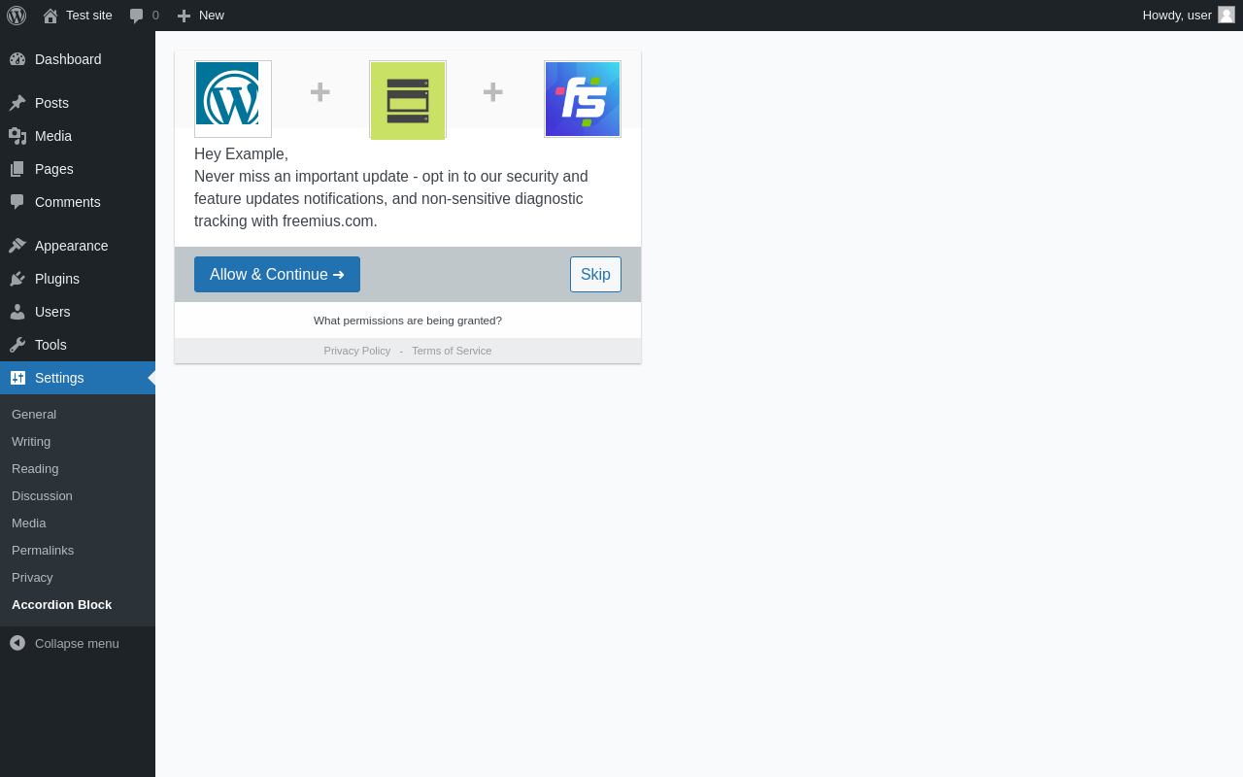Click the user avatar in admin bar
This screenshot has width=1243, height=777.
1226,15
